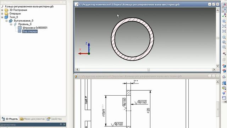Select Профиль_0 in the tree
The width and height of the screenshot is (227, 128).
(x=25, y=24)
